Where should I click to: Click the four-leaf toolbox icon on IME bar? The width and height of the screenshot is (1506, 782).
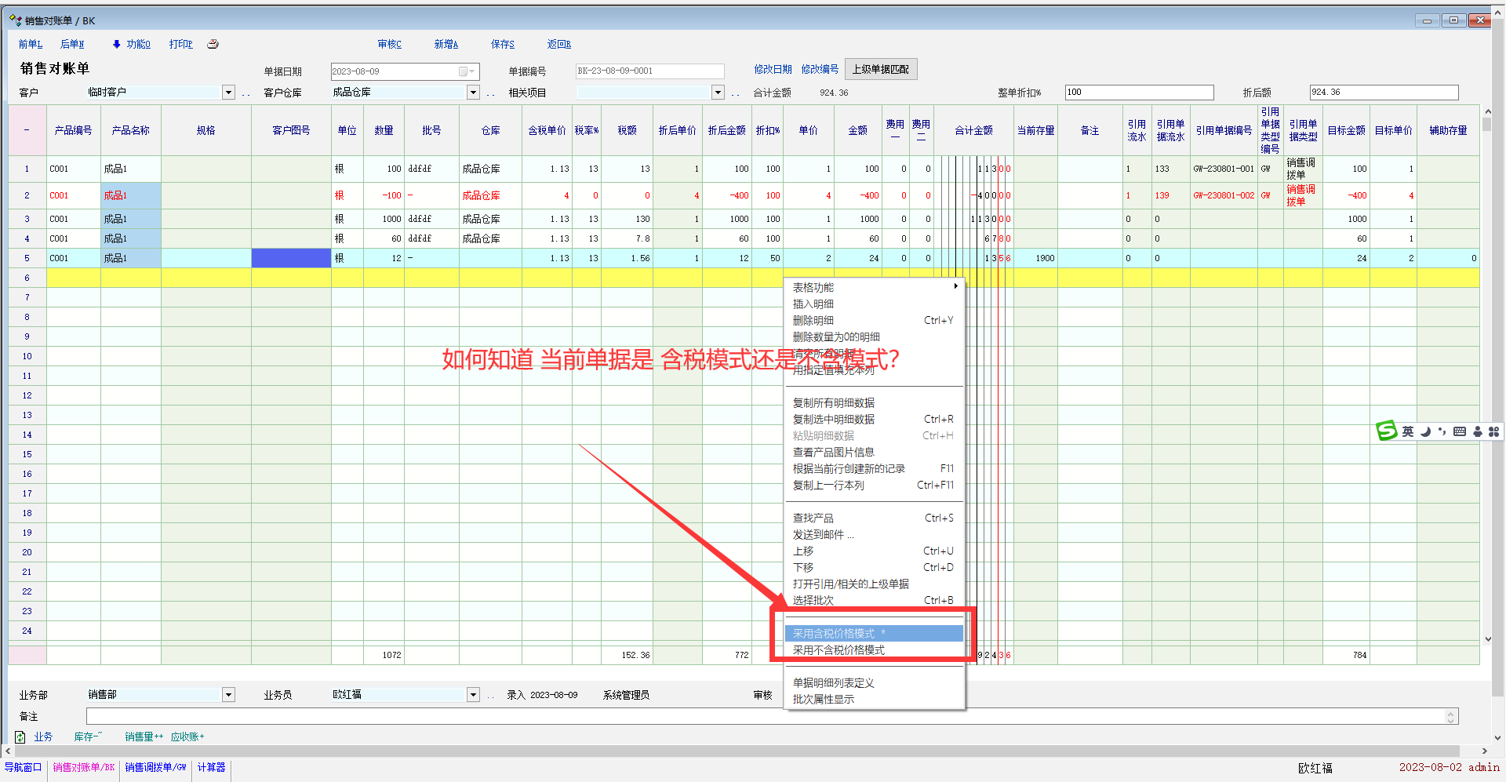point(1493,431)
